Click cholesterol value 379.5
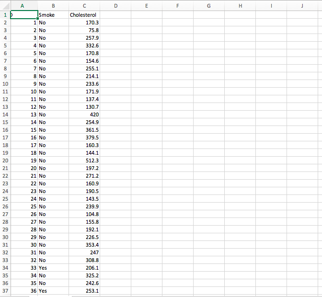Viewport: 322px width, 297px height. click(84, 137)
